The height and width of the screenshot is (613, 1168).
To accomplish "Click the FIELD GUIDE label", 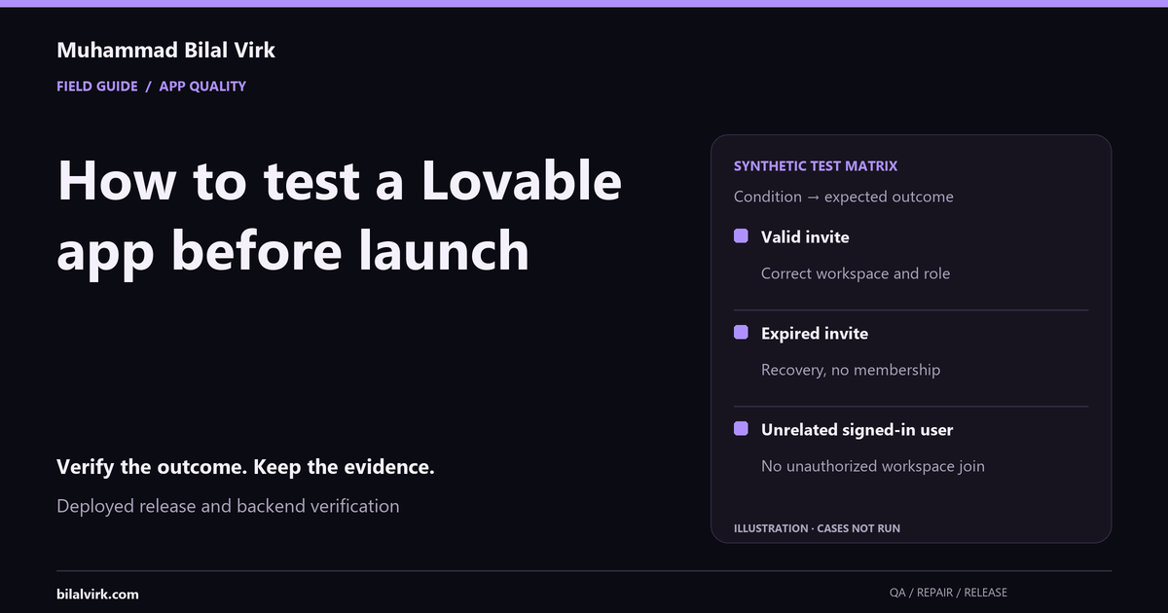I will tap(97, 86).
